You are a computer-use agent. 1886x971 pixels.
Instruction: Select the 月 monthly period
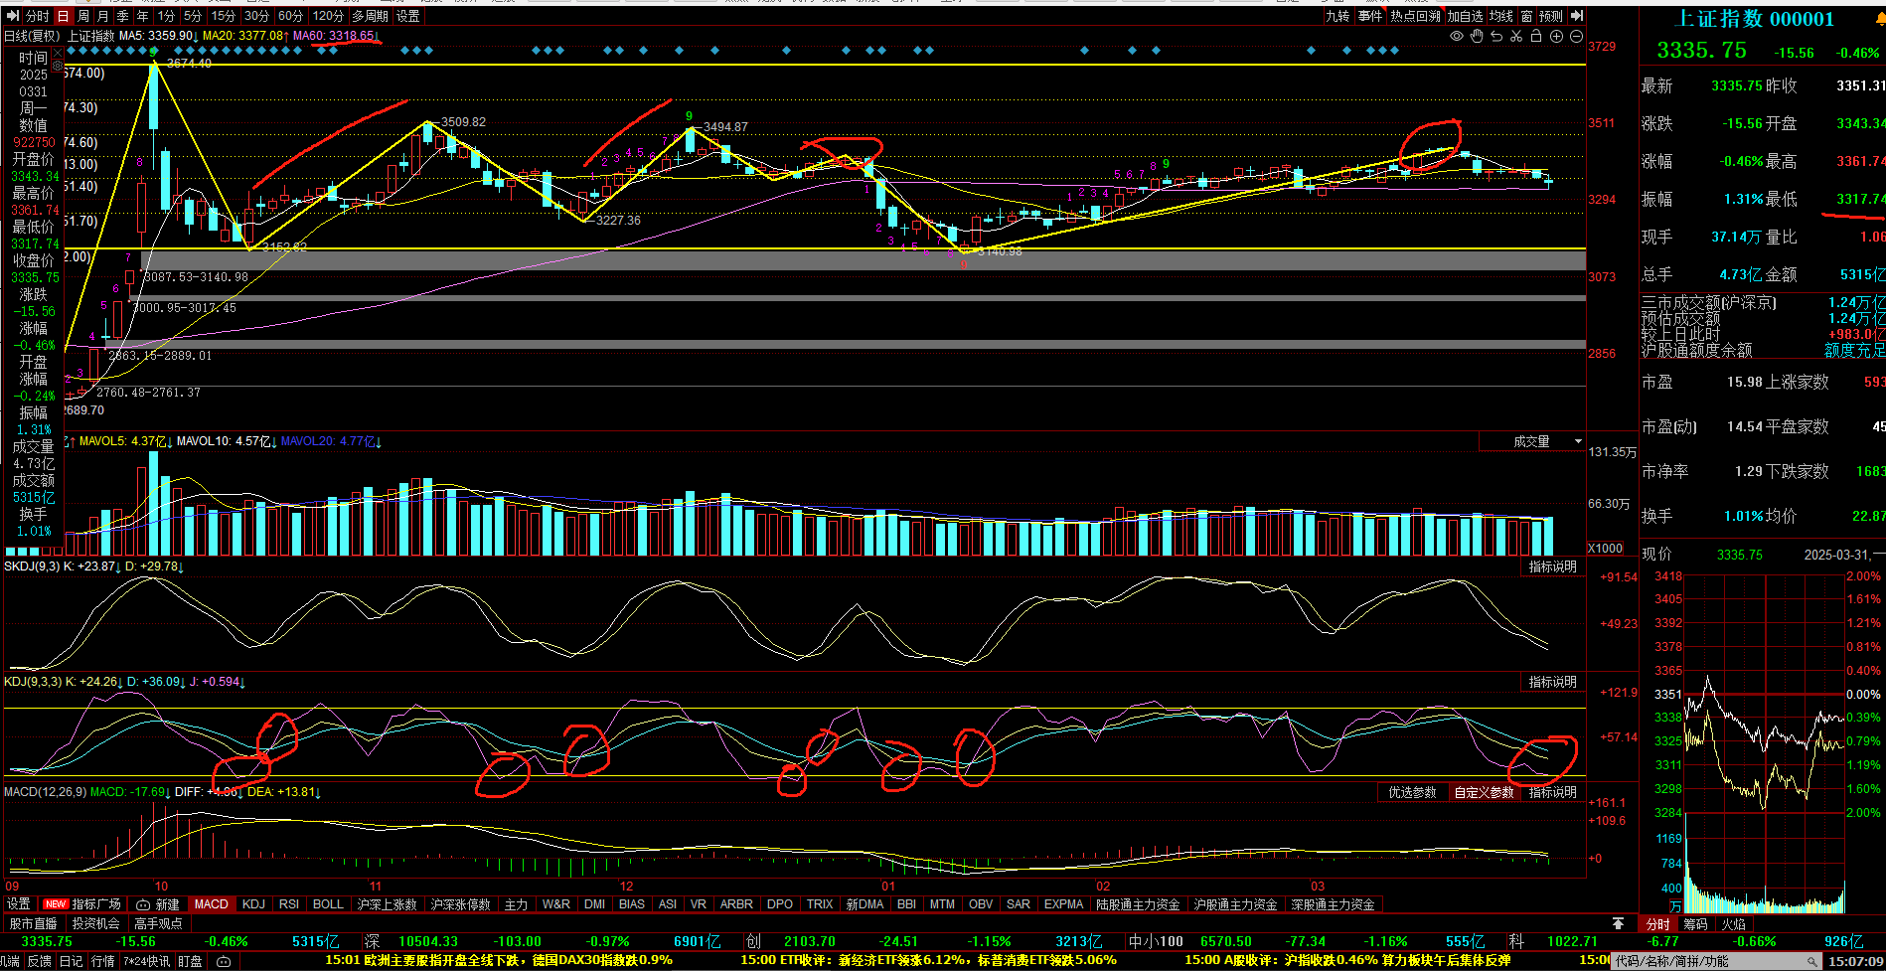pos(103,16)
